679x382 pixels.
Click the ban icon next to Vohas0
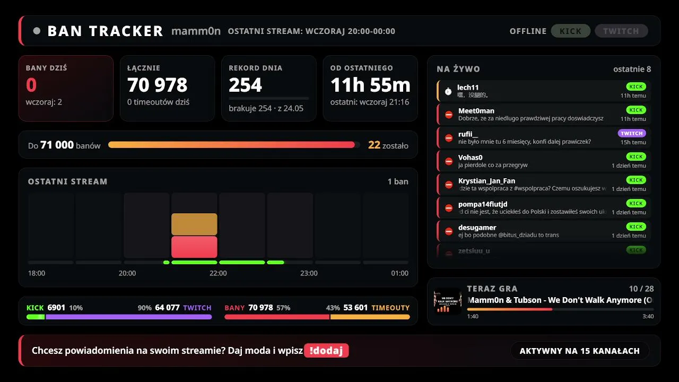[x=449, y=161]
